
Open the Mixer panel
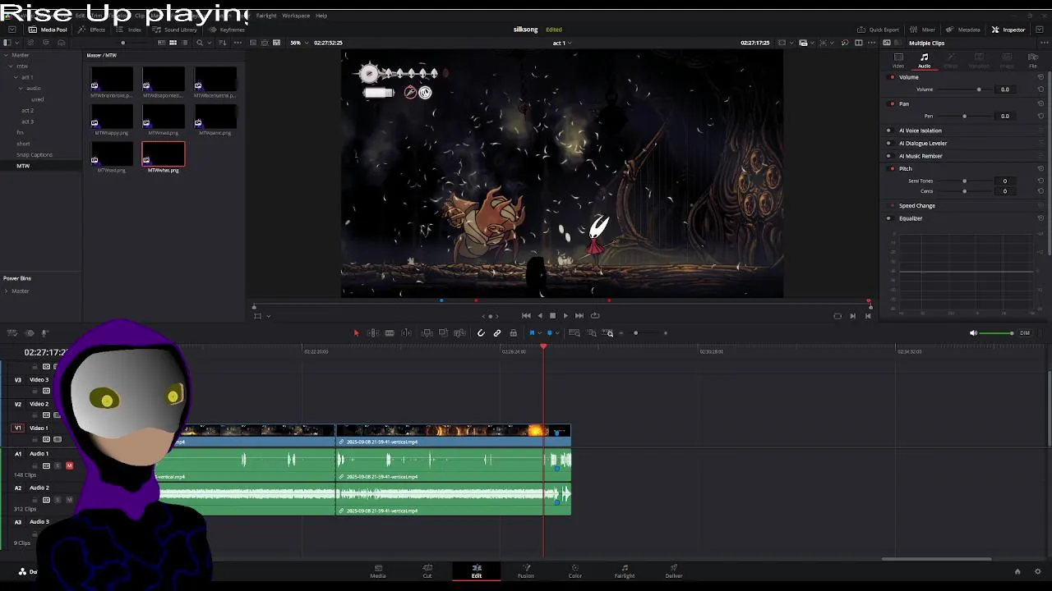923,30
